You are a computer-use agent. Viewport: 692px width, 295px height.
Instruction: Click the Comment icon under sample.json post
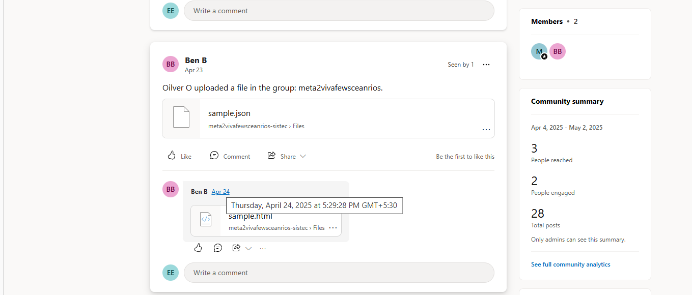(x=214, y=155)
